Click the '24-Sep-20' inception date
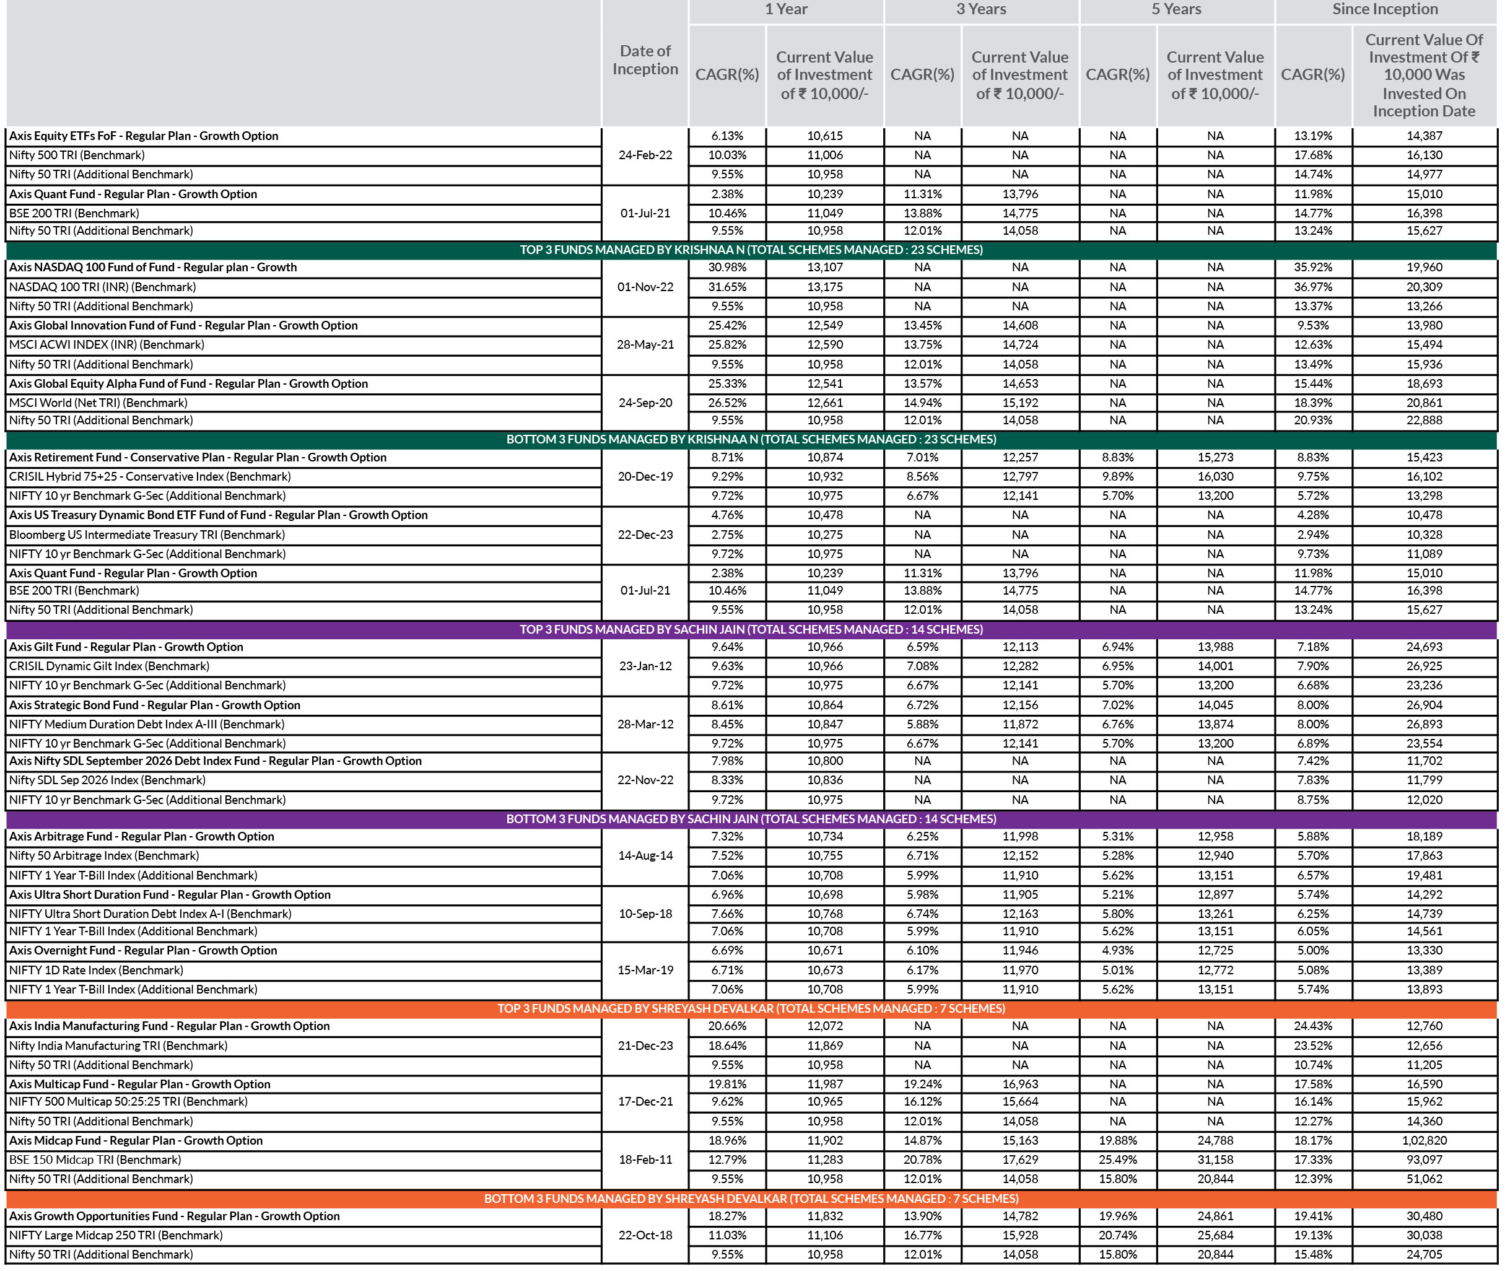This screenshot has width=1505, height=1271. pyautogui.click(x=645, y=403)
